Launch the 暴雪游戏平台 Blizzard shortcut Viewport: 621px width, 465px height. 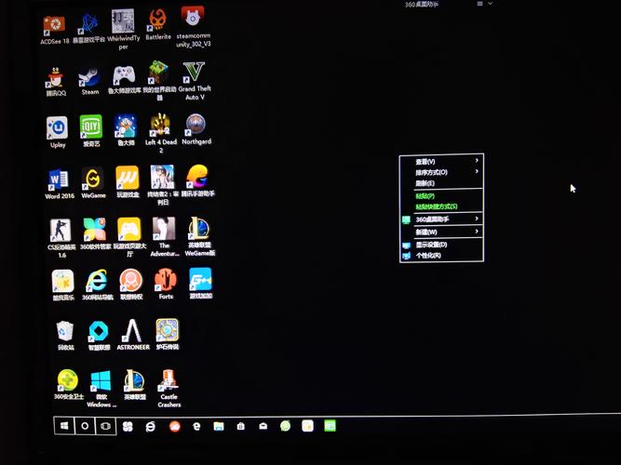(x=88, y=28)
